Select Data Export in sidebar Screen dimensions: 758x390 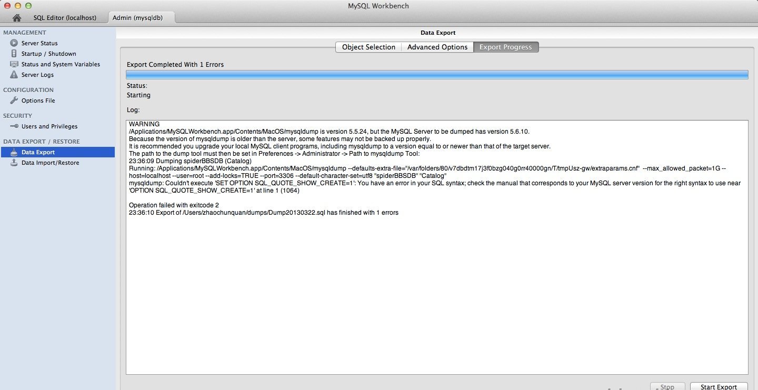click(x=57, y=152)
